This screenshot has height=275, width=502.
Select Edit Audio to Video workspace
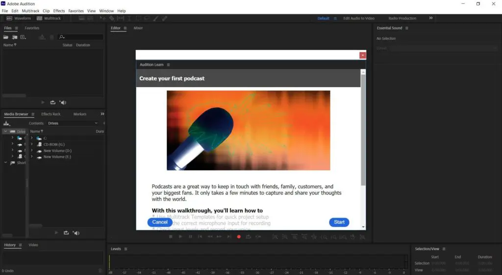(x=359, y=18)
